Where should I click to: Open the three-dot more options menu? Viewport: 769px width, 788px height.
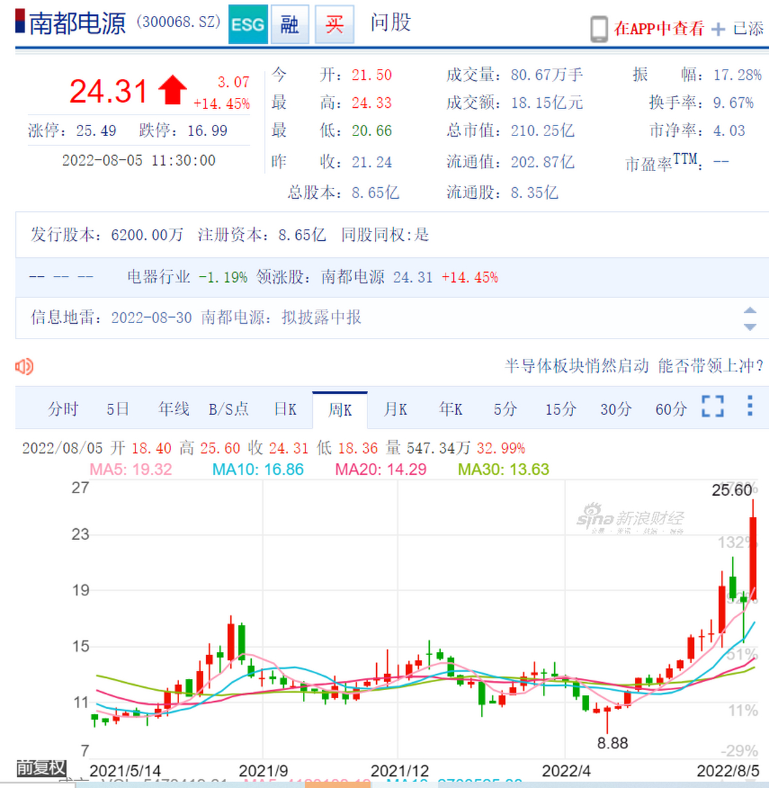(749, 406)
